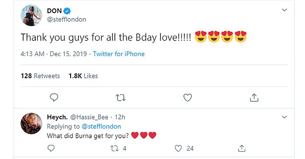Screen dimensions: 305x159
Task: View the 1.8K Likes list
Action: (83, 76)
